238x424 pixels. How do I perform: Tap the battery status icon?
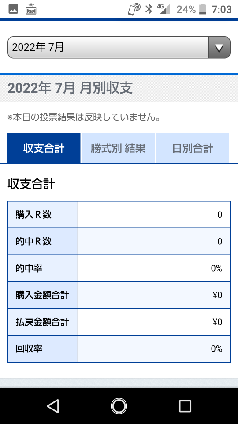(203, 9)
